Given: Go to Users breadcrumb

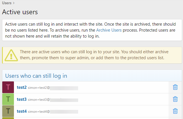Looking at the screenshot, I should click(7, 3).
